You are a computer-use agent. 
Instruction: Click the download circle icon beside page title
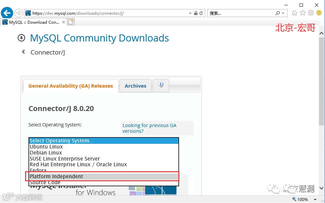point(21,38)
